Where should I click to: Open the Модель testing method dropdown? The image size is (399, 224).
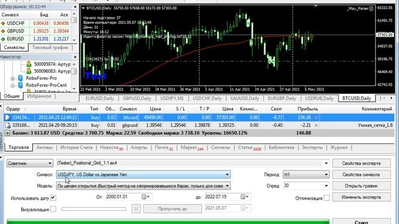[143, 186]
